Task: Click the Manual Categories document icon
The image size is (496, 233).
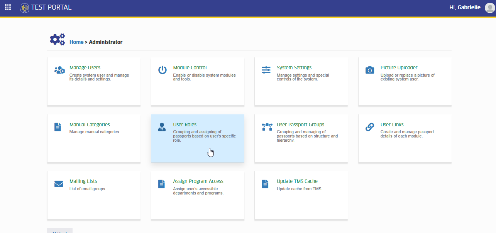Action: pyautogui.click(x=58, y=127)
